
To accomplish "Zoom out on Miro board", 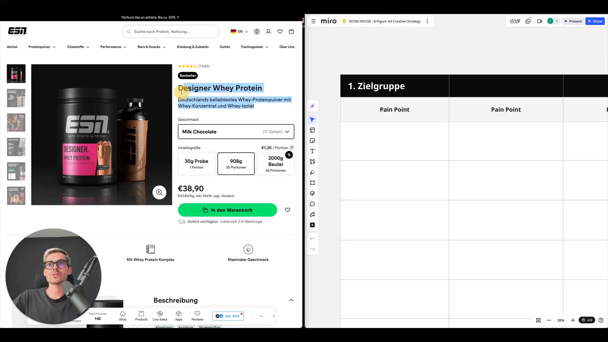I will [549, 320].
